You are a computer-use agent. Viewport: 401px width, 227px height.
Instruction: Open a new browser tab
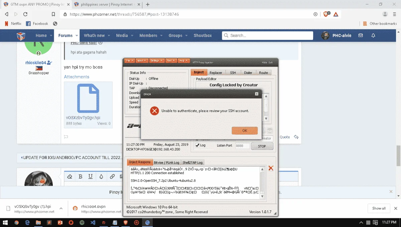pos(148,4)
